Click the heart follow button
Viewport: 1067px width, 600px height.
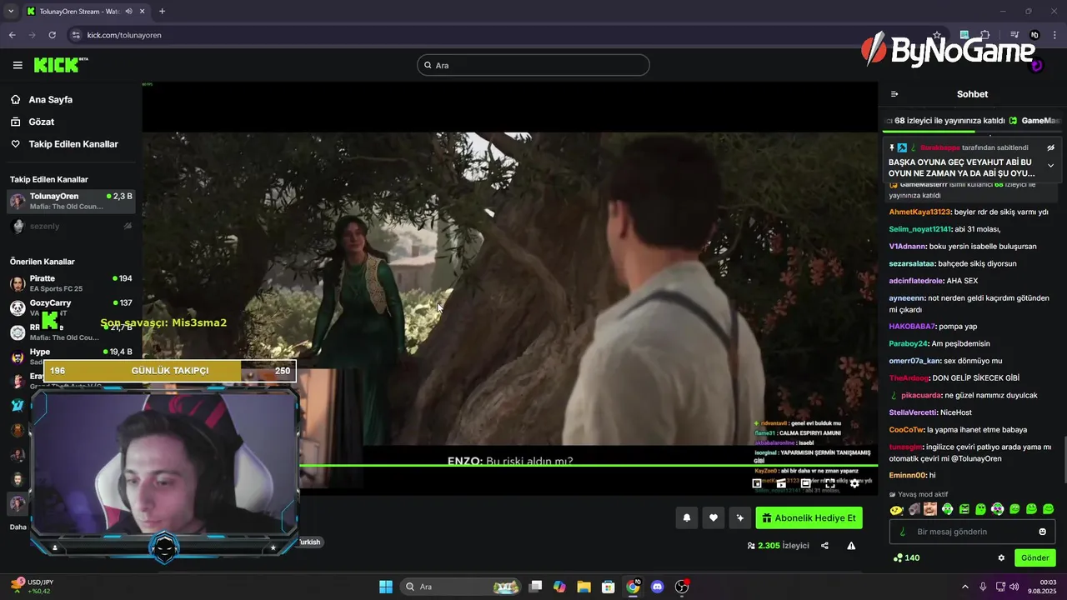point(713,518)
